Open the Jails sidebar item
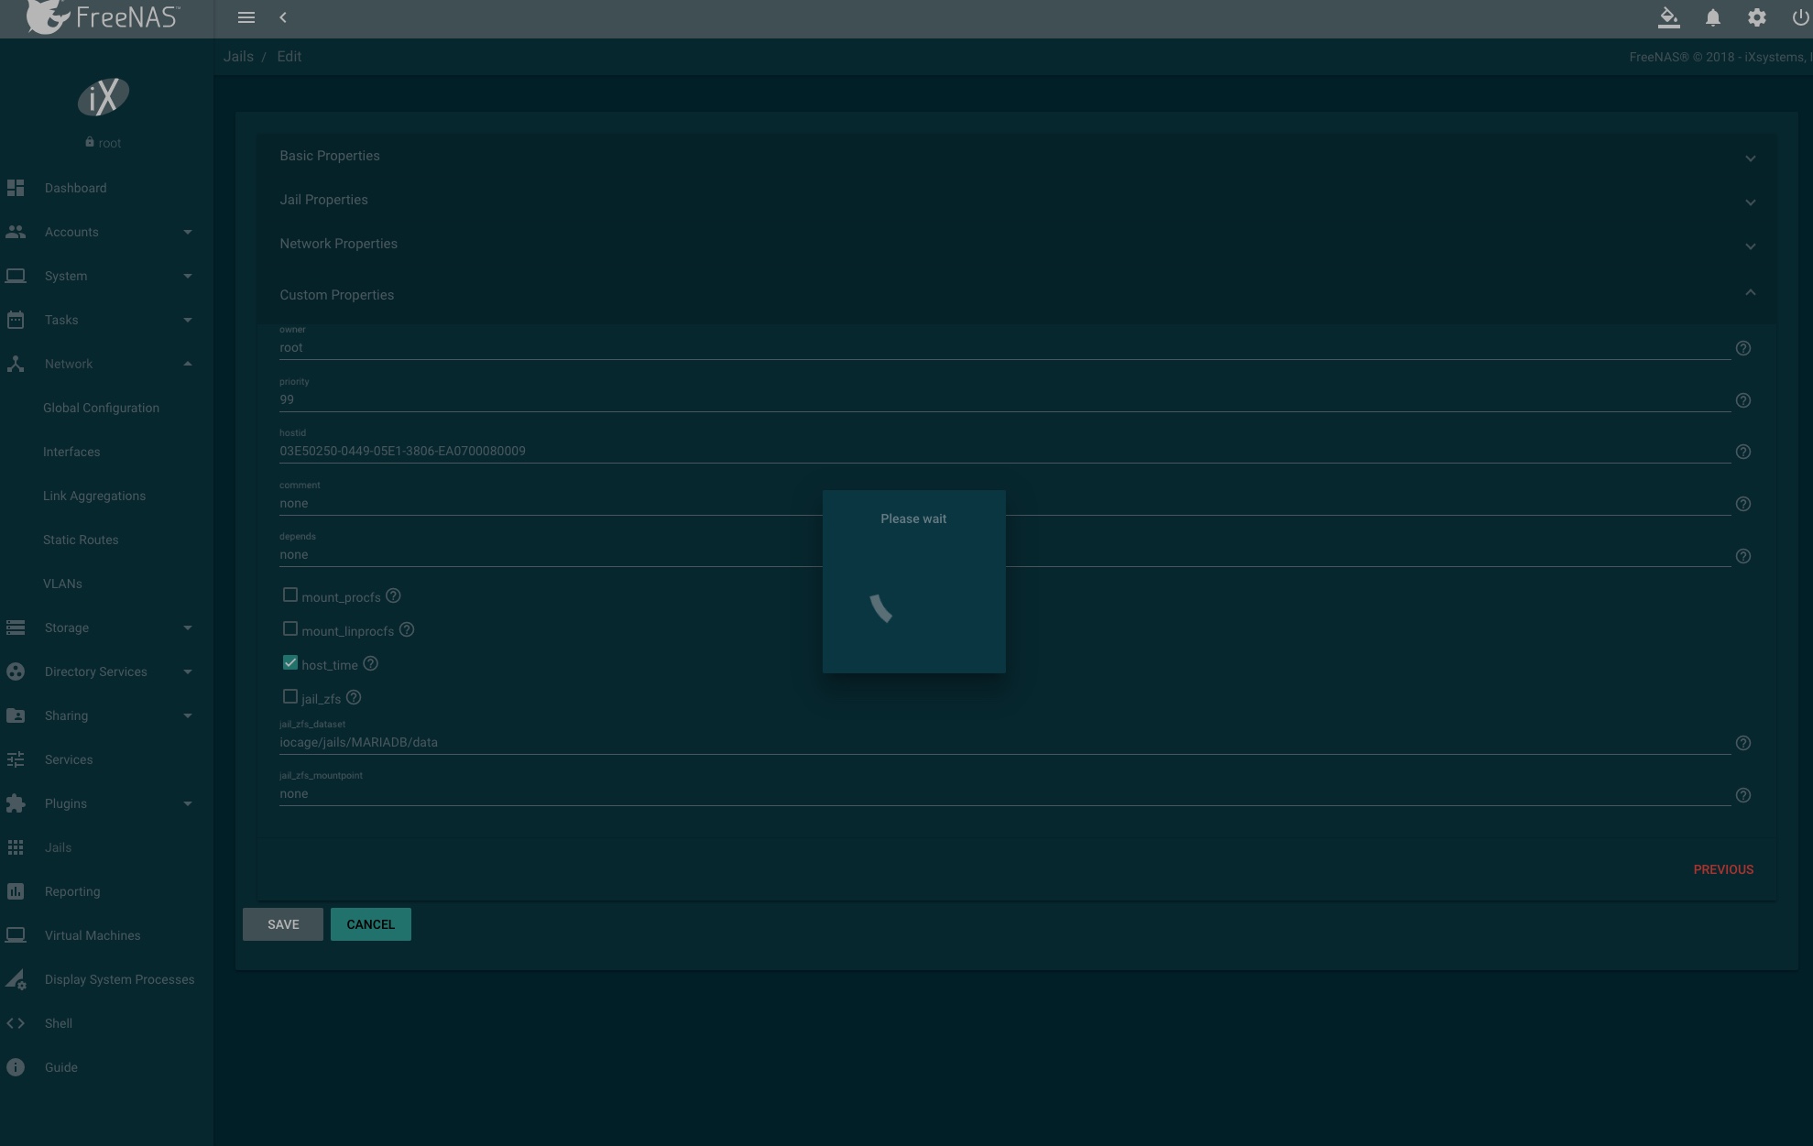1813x1146 pixels. click(58, 847)
